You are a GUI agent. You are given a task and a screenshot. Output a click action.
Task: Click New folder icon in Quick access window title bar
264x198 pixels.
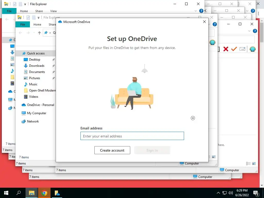point(34,17)
